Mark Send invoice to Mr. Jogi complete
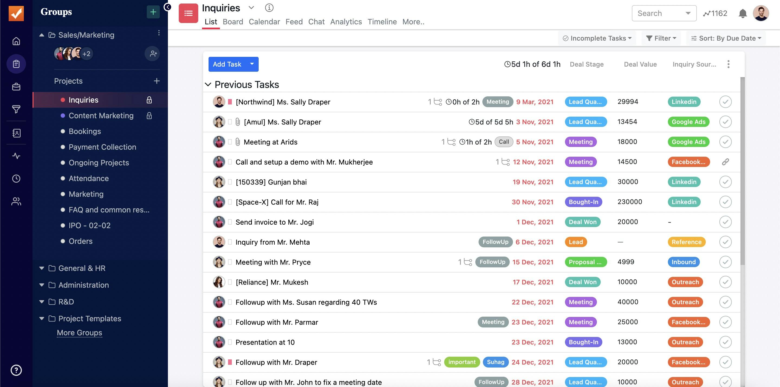 [x=725, y=222]
